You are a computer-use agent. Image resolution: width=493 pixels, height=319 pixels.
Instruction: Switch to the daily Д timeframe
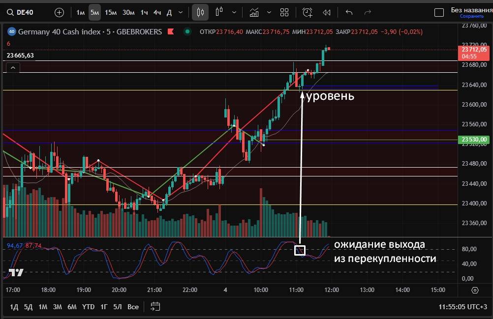169,12
